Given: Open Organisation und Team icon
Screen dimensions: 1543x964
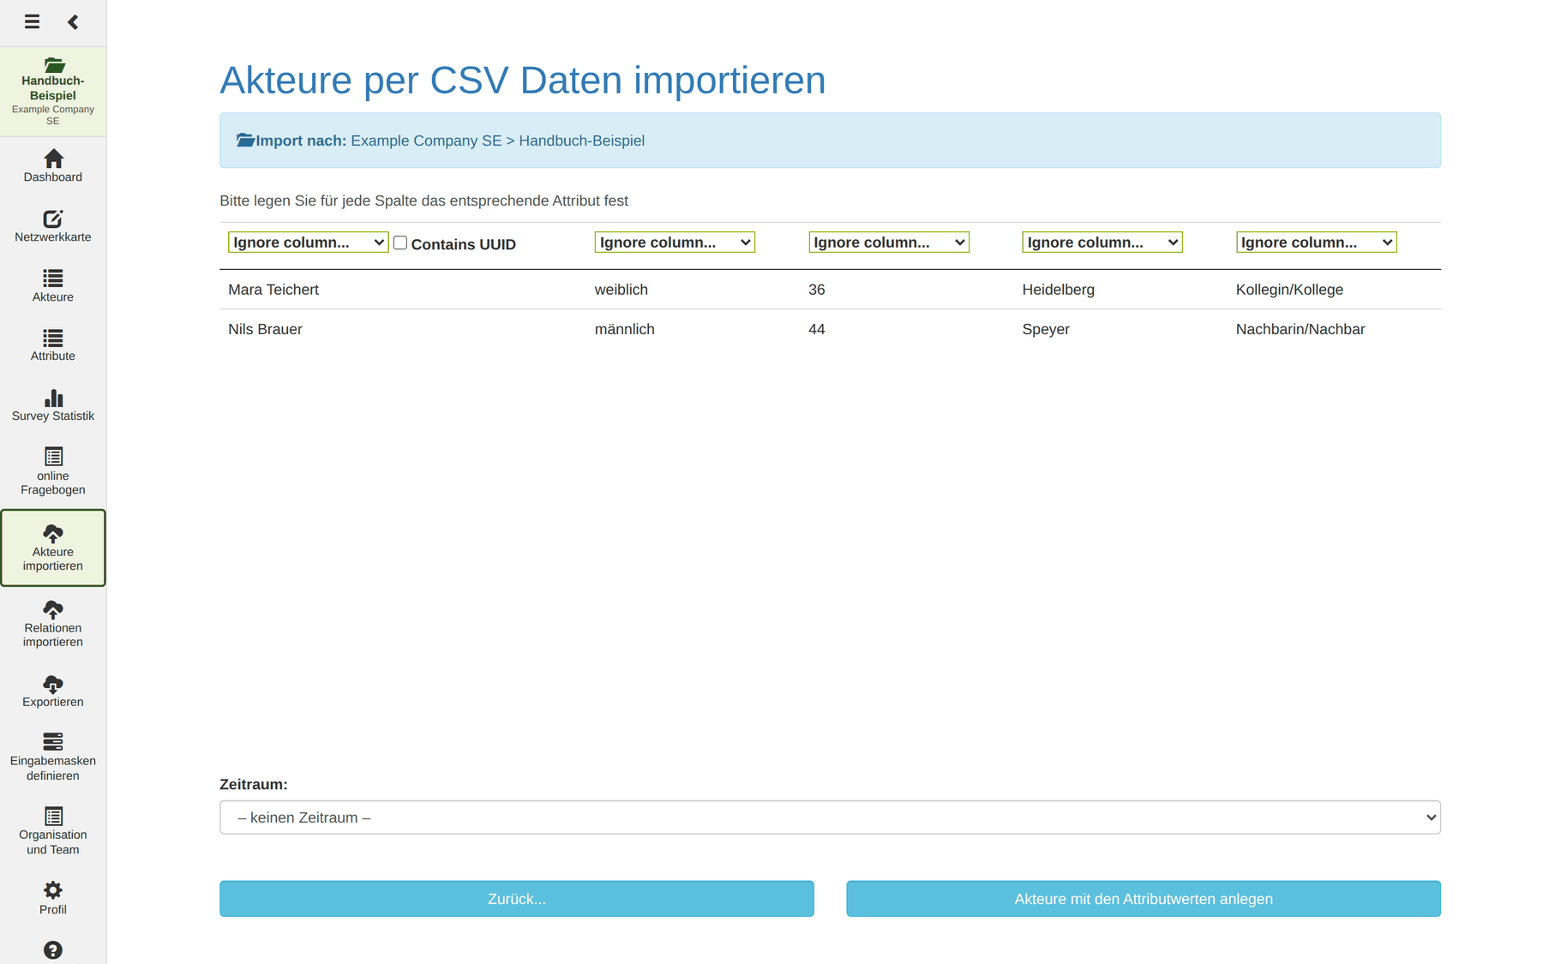Looking at the screenshot, I should coord(53,816).
